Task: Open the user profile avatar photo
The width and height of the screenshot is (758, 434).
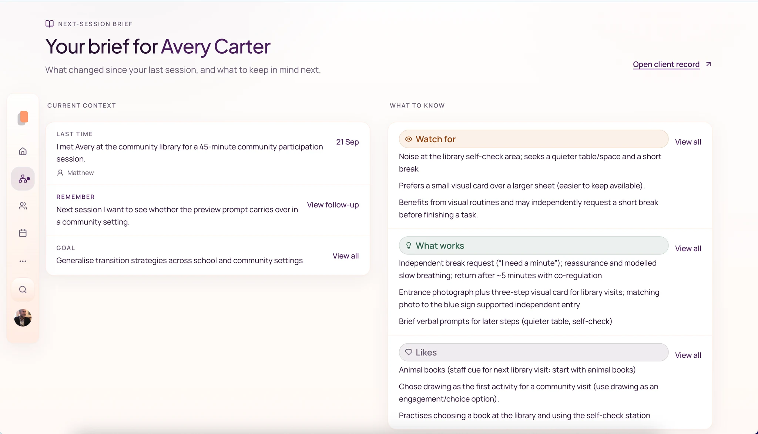Action: (x=23, y=318)
